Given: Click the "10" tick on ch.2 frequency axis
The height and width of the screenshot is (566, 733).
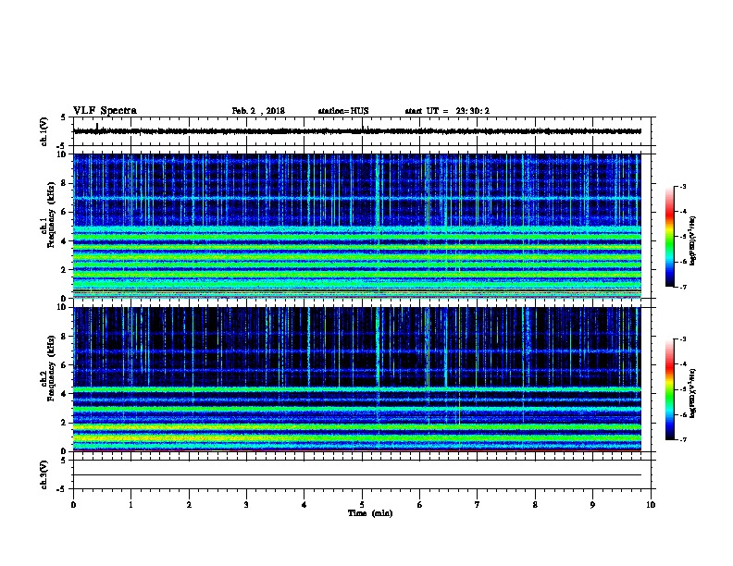Looking at the screenshot, I should 63,307.
